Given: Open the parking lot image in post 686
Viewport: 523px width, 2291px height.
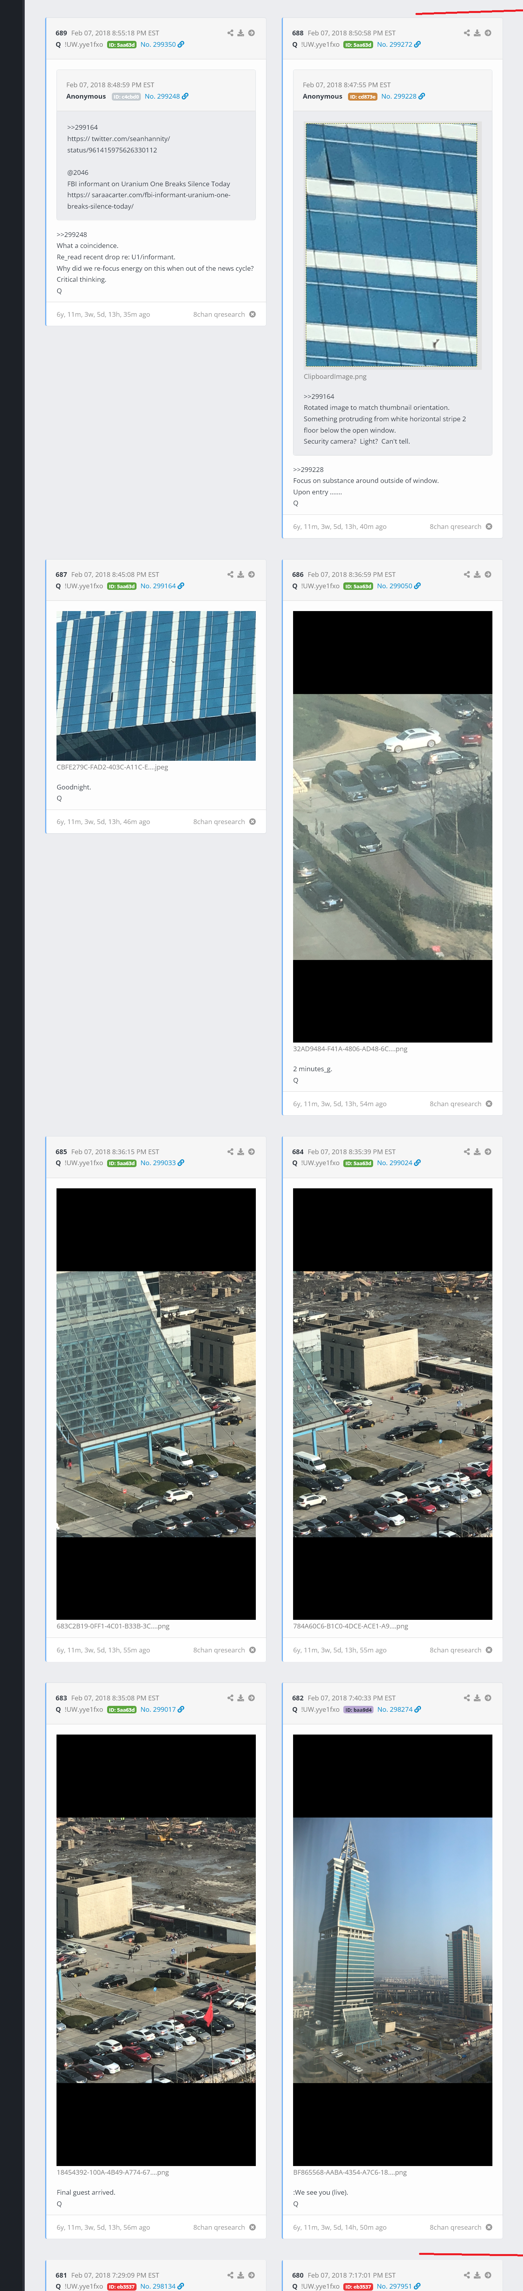Looking at the screenshot, I should [x=392, y=826].
